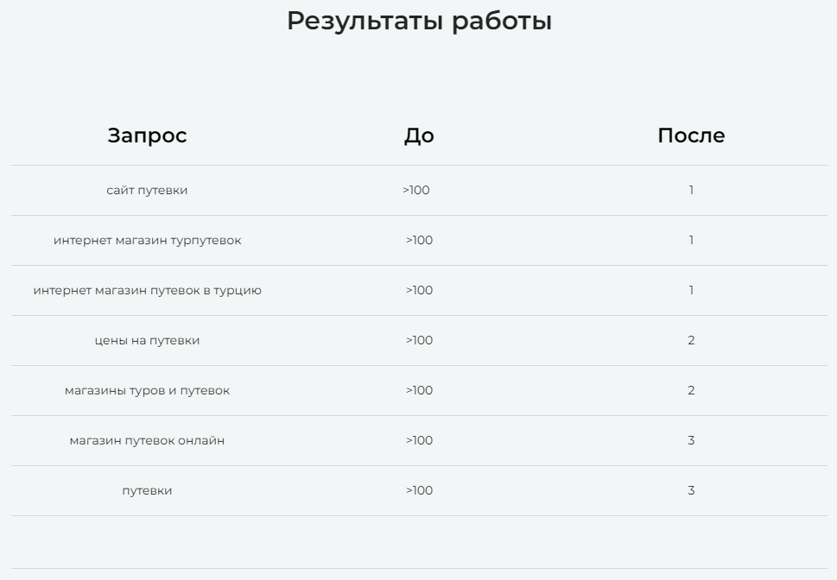Click the 'После' column header
837x580 pixels.
coord(691,136)
